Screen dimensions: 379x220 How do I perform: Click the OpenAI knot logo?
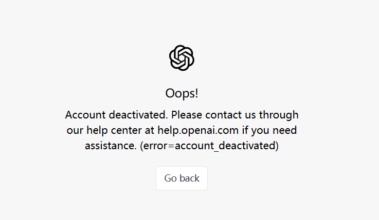coord(182,58)
